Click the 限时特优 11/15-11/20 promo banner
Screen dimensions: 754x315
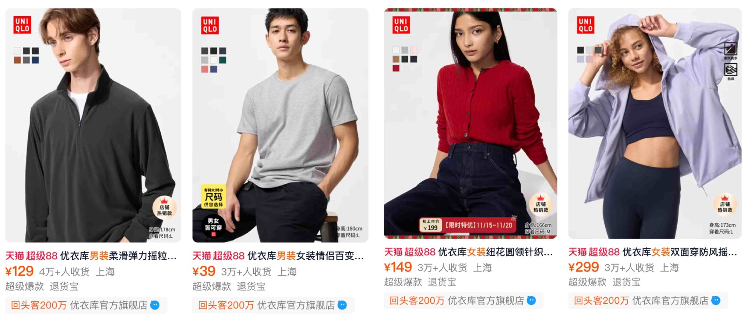[x=468, y=225]
